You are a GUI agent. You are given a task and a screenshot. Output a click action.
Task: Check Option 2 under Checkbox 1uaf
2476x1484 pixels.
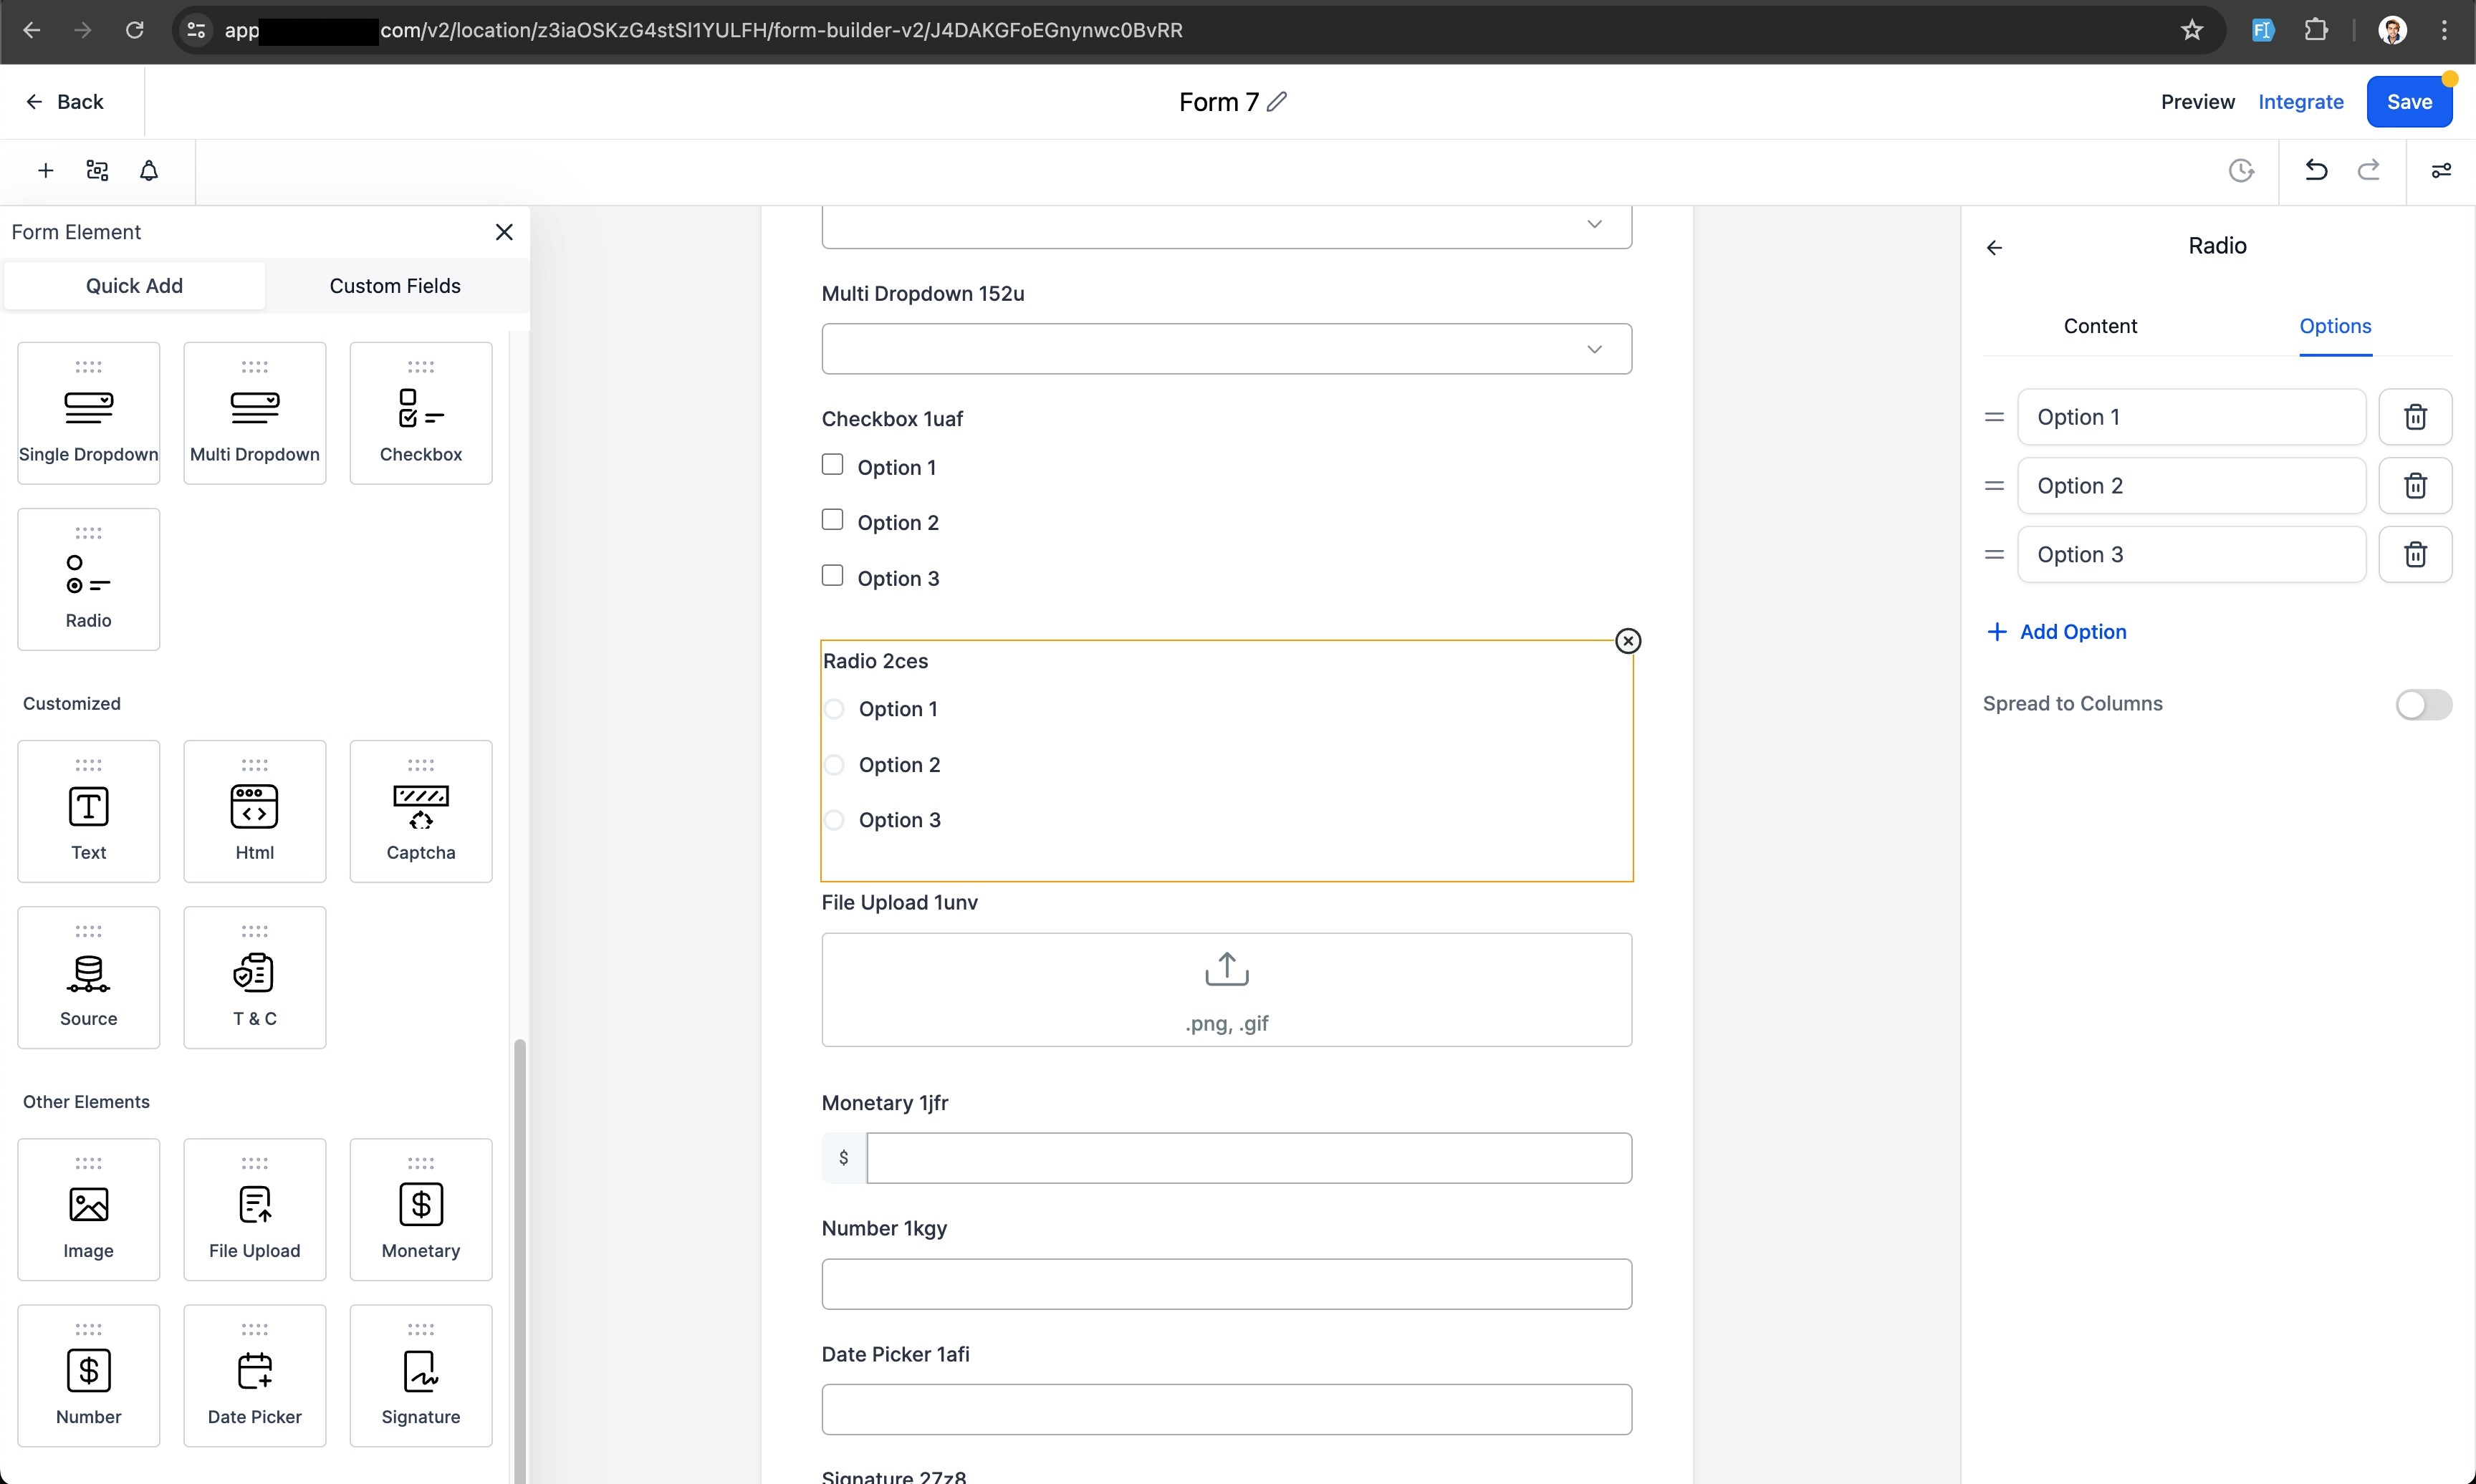click(832, 519)
